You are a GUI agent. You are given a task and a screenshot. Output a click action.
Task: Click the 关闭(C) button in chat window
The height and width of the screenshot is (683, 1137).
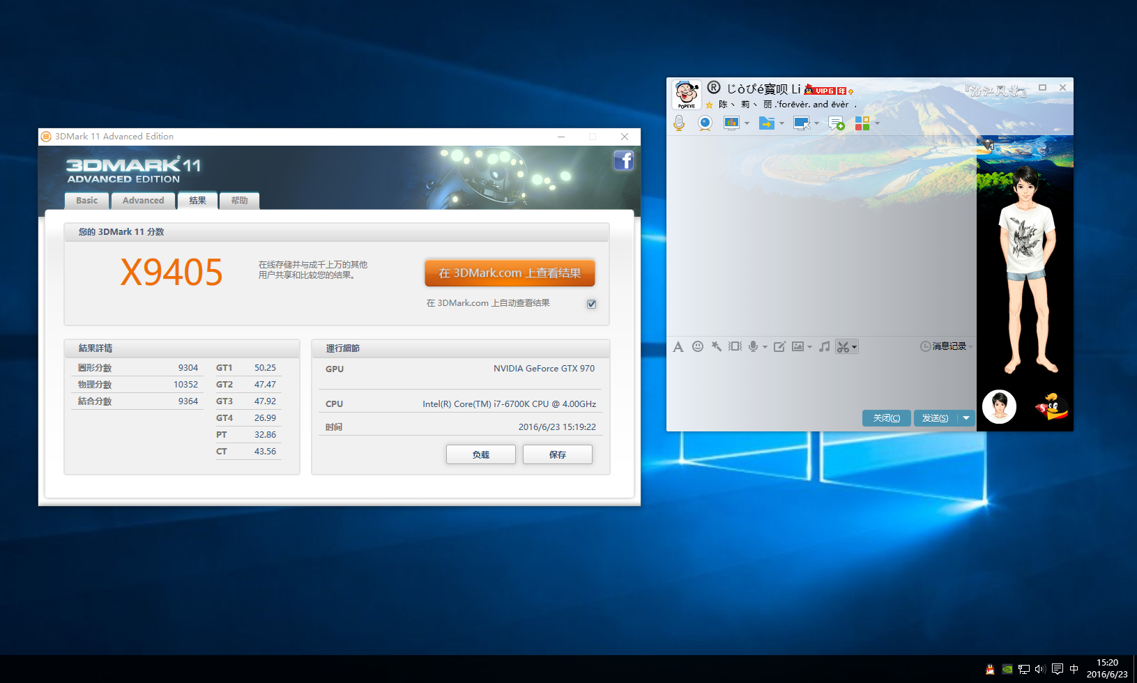(x=887, y=418)
